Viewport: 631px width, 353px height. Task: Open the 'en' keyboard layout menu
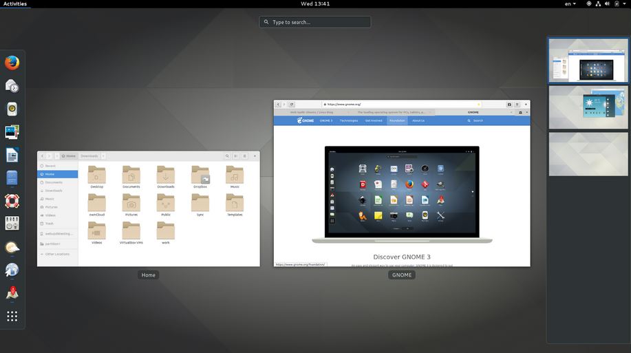(x=570, y=3)
